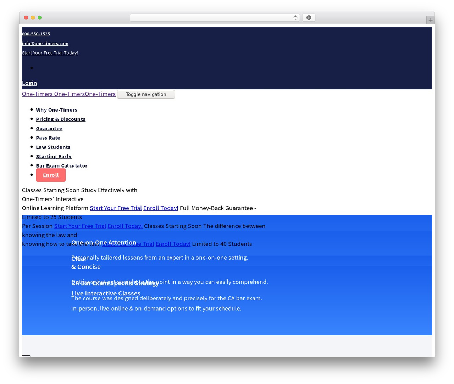Click Start Your Free Trial after Per Session
This screenshot has width=454, height=384.
click(x=80, y=226)
